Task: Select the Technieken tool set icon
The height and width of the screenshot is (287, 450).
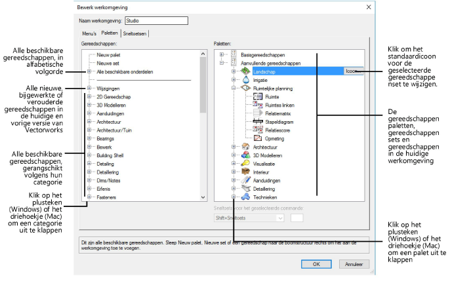Action: pos(245,197)
